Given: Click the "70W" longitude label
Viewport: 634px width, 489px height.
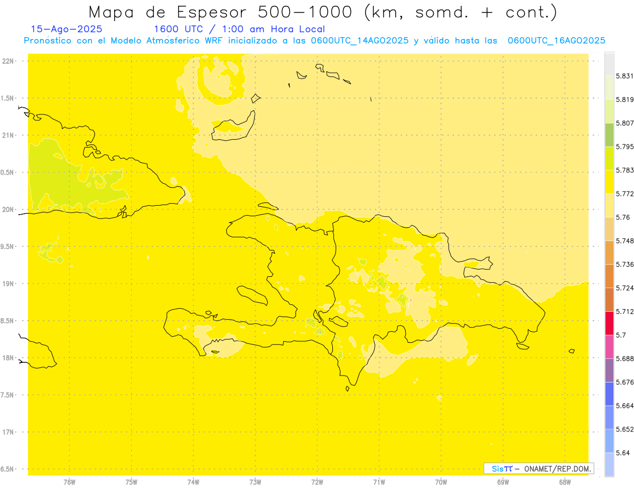Looking at the screenshot, I should 441,482.
